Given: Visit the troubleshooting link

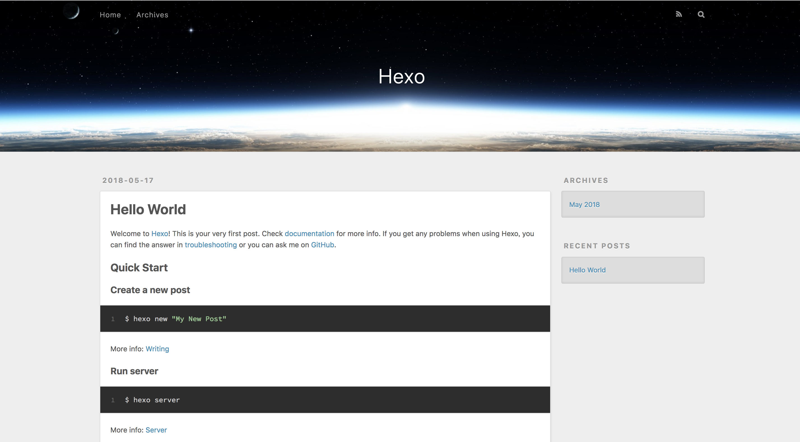Looking at the screenshot, I should [x=211, y=245].
